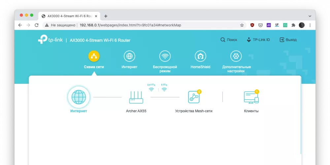Click the Дополнительные настройки menu label

[x=236, y=69]
